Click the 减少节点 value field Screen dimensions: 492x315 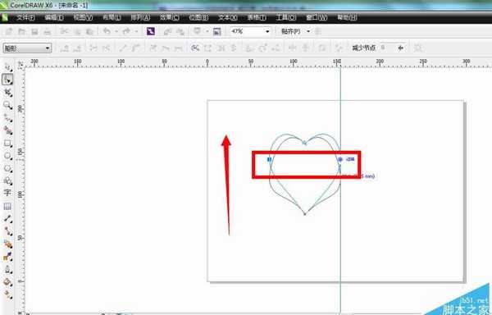(388, 48)
